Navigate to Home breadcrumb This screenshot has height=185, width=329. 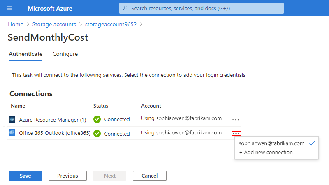pos(16,24)
